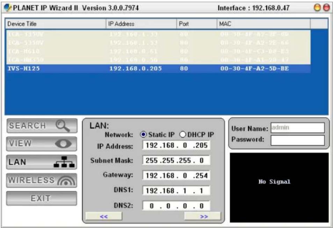Viewport: 333px width, 228px height.
Task: Select the IVS-H125 device row
Action: click(158, 69)
